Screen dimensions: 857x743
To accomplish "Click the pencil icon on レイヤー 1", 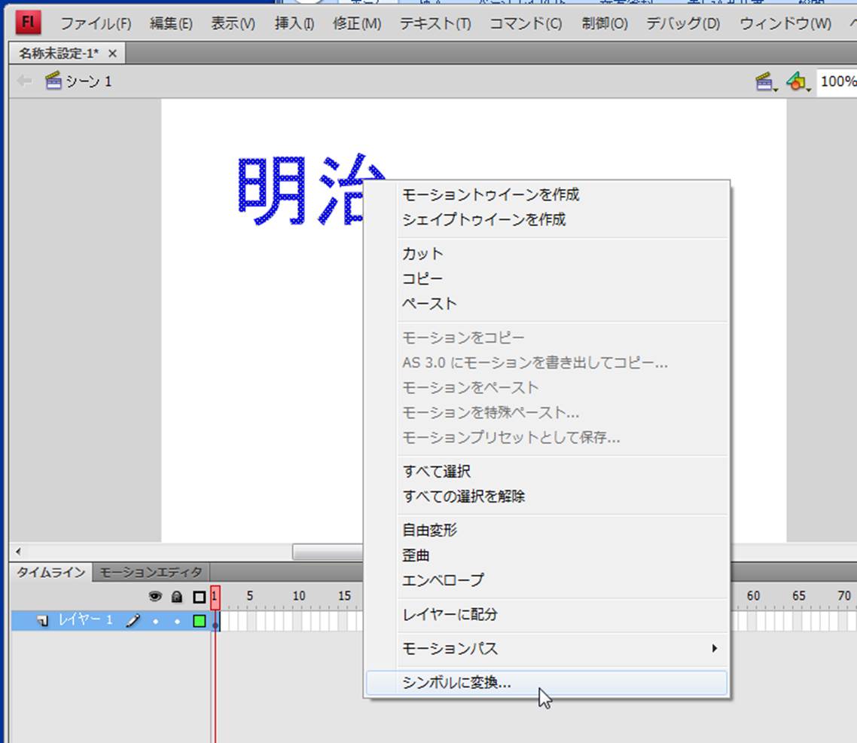I will (x=133, y=621).
